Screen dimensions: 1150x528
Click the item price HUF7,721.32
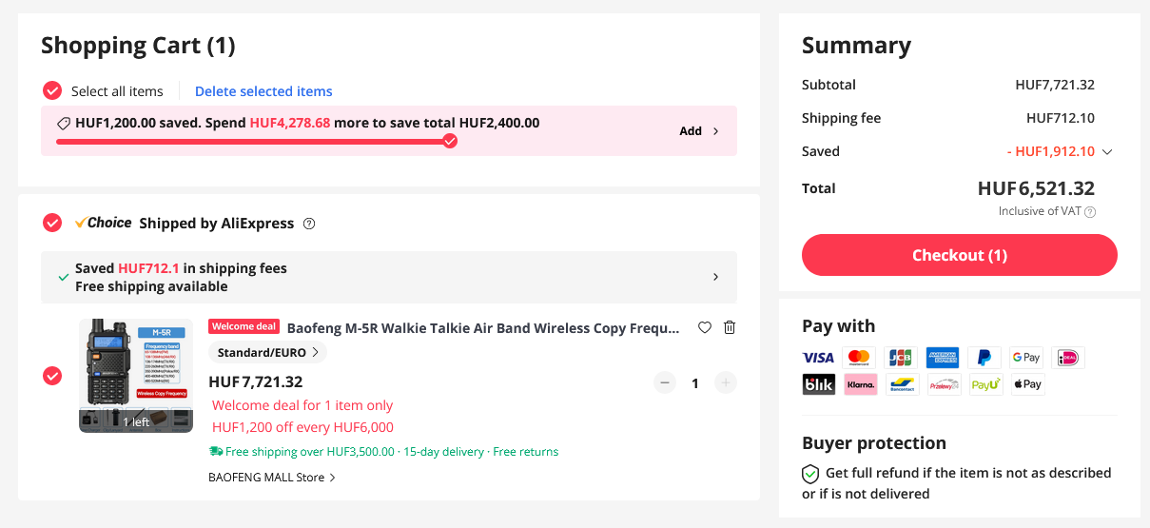click(x=255, y=381)
